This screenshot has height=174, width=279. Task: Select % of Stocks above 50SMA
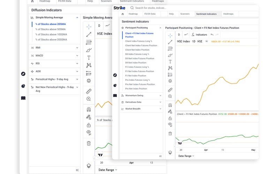click(51, 29)
